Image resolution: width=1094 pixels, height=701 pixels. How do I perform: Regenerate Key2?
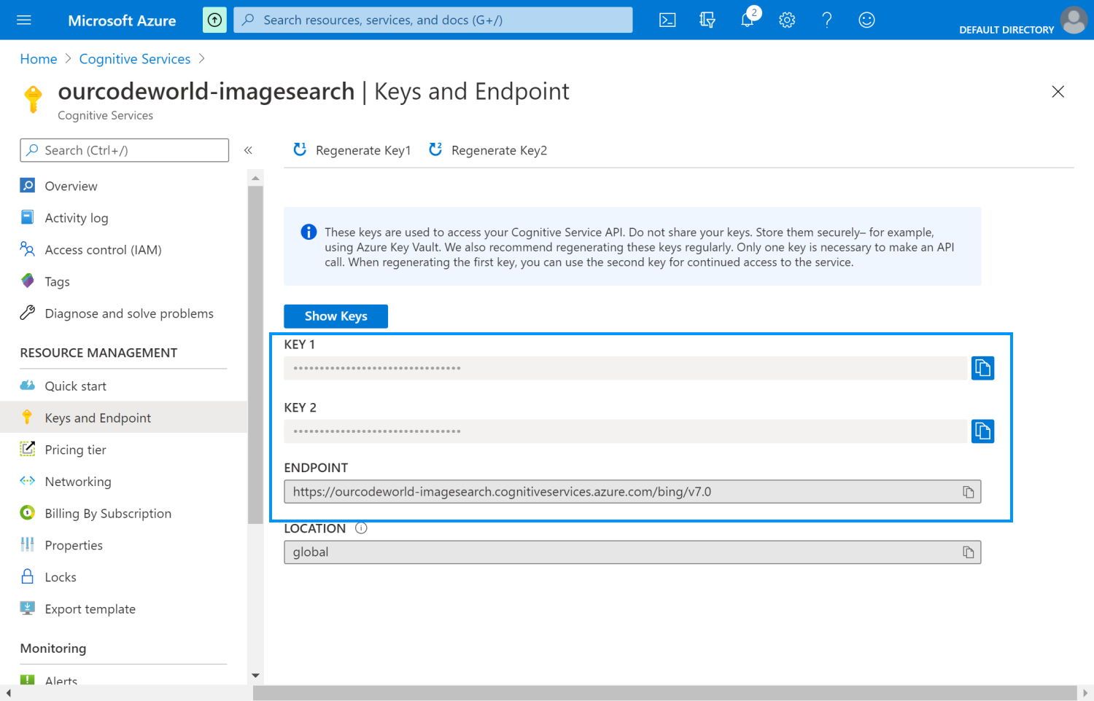pyautogui.click(x=488, y=150)
